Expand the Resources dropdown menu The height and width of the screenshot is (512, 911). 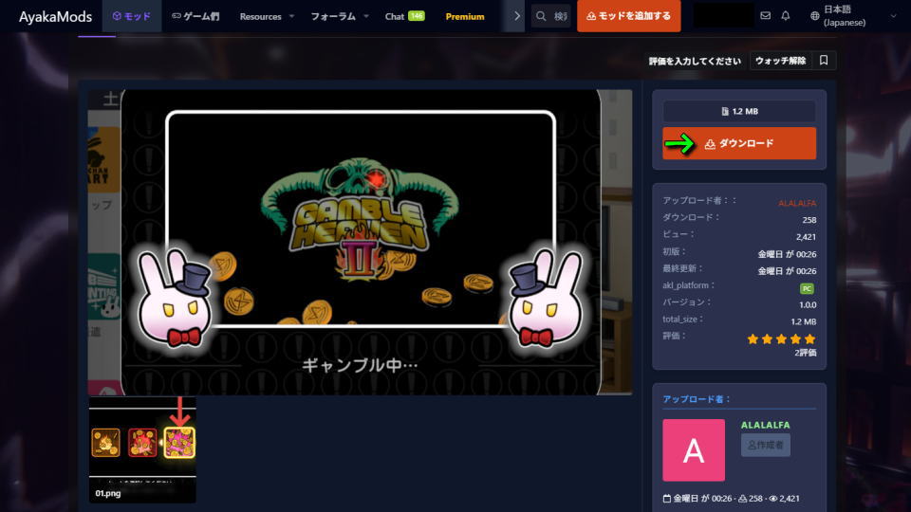267,16
